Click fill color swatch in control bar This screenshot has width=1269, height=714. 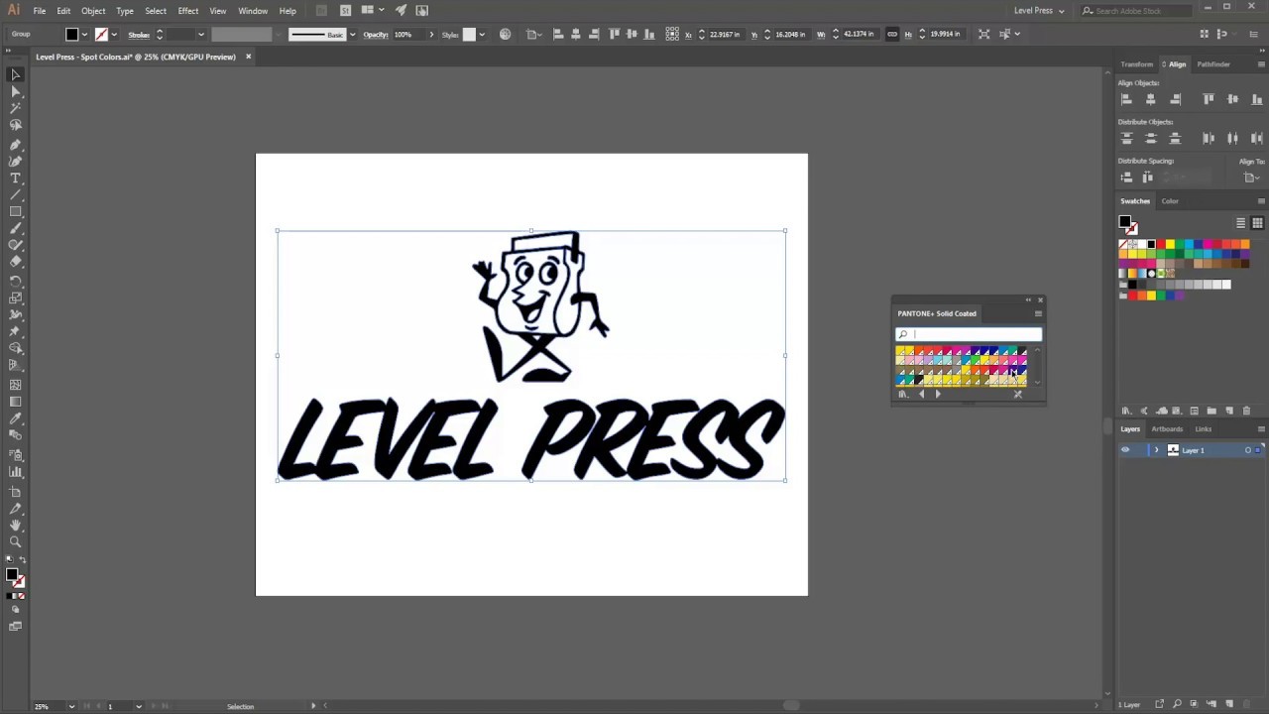71,35
